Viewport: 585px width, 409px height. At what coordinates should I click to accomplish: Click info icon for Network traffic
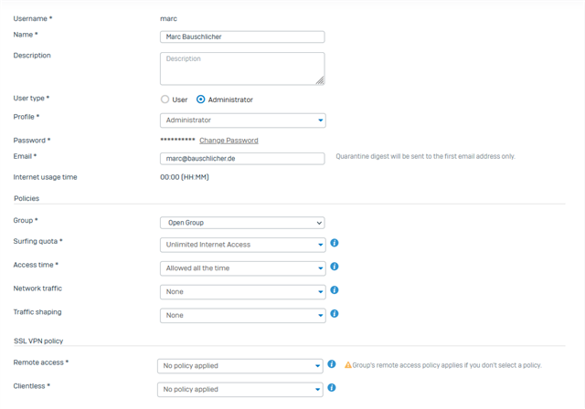tap(335, 290)
